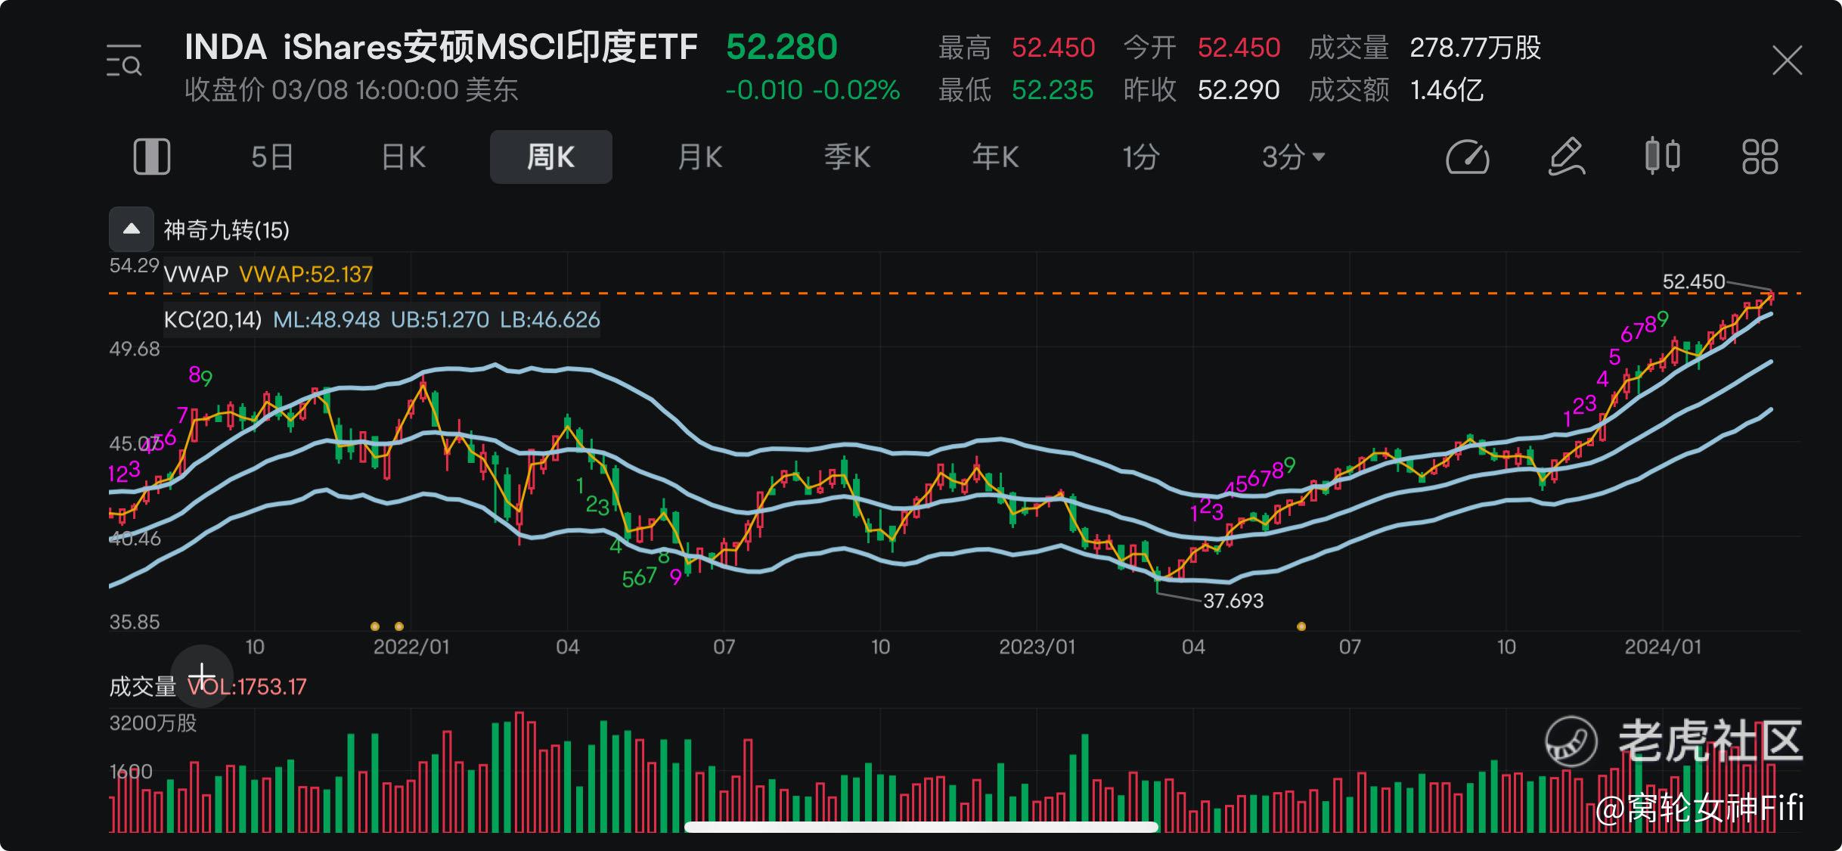
Task: Select the 月K tab
Action: coord(699,157)
